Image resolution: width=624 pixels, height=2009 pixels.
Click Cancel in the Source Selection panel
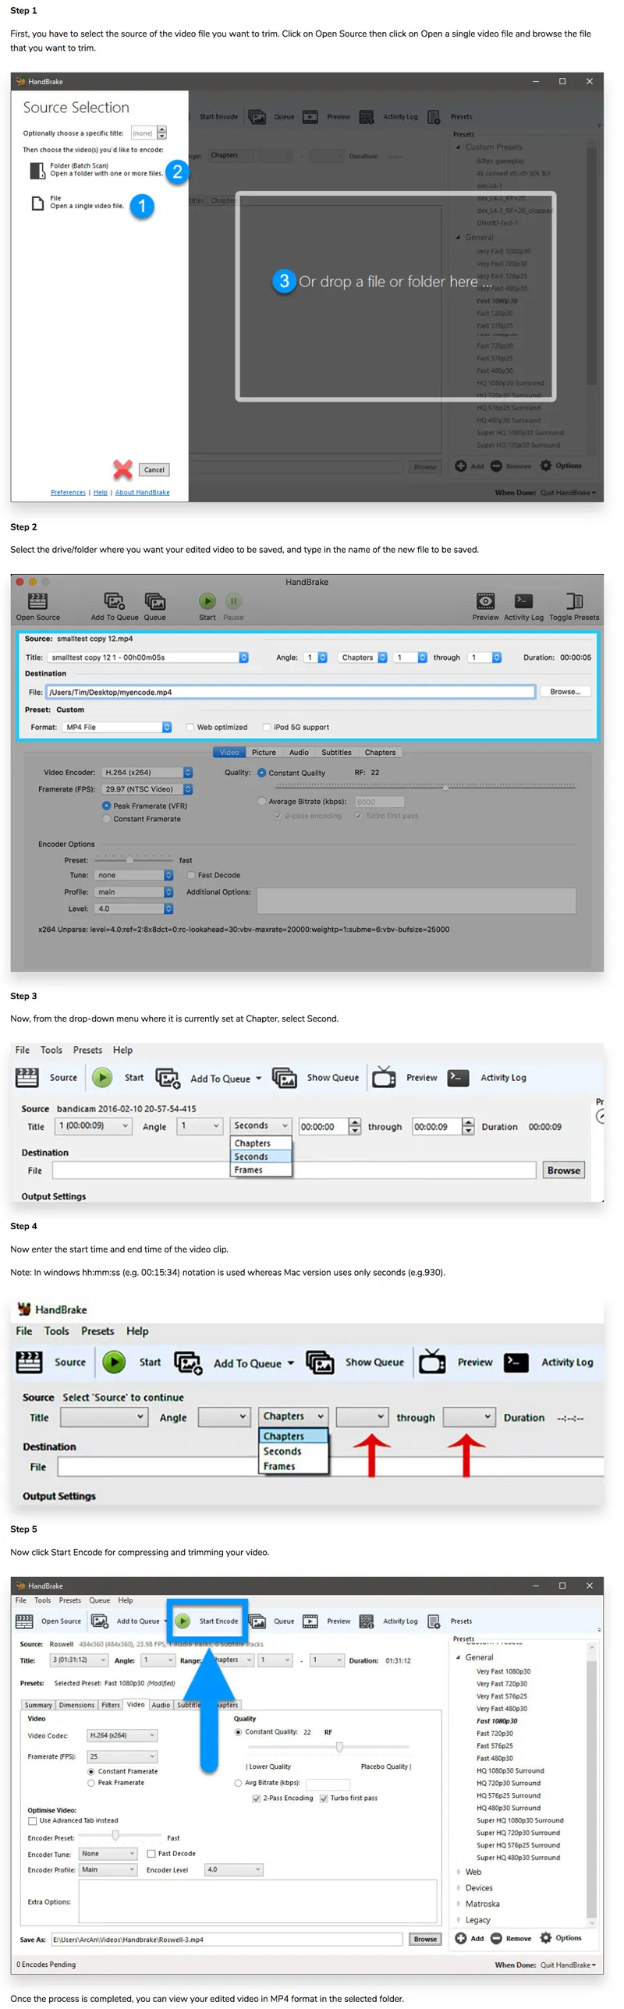click(x=154, y=469)
